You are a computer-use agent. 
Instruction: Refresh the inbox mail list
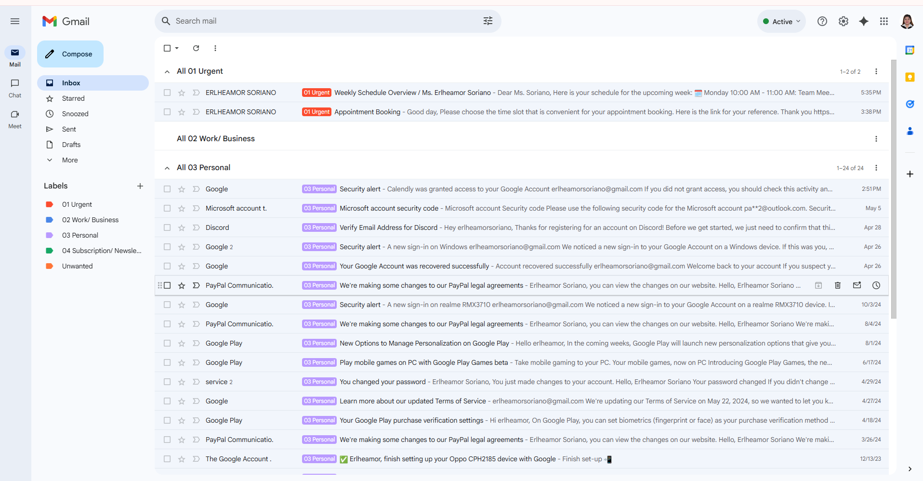coord(196,48)
